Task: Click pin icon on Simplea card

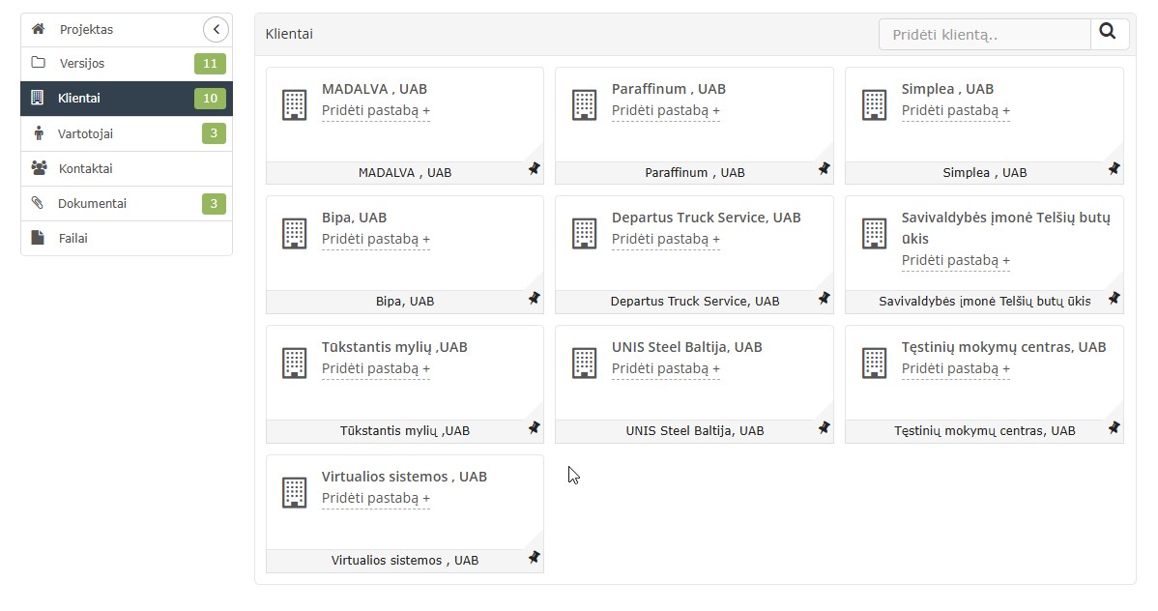Action: coord(1114,169)
